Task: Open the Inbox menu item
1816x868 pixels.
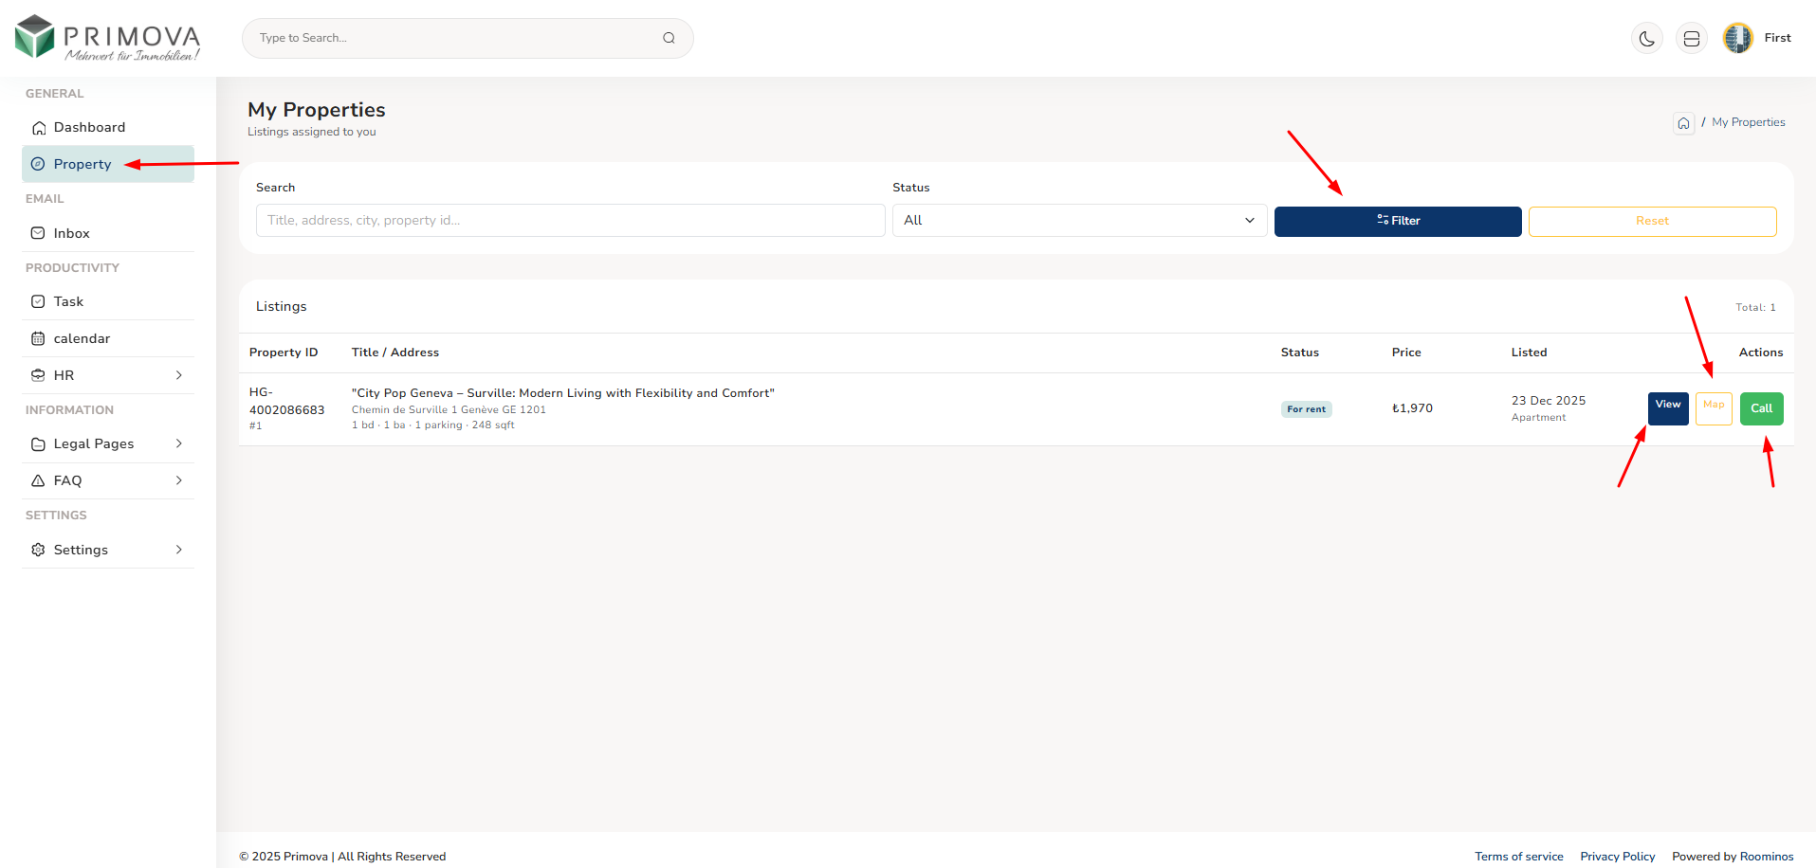Action: click(x=71, y=234)
